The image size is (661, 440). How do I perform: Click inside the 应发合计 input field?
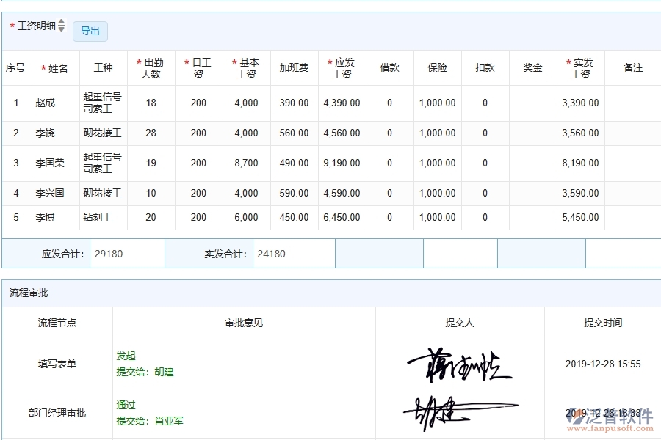point(129,253)
